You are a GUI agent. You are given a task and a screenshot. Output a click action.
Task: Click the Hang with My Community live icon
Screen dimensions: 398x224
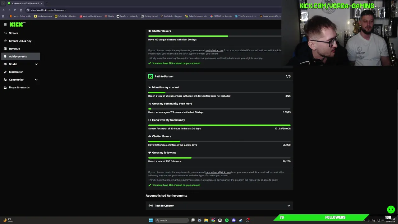150,120
